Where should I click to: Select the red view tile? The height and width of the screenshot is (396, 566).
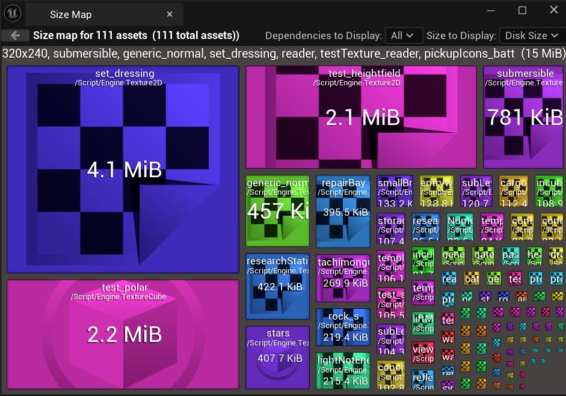pyautogui.click(x=423, y=353)
